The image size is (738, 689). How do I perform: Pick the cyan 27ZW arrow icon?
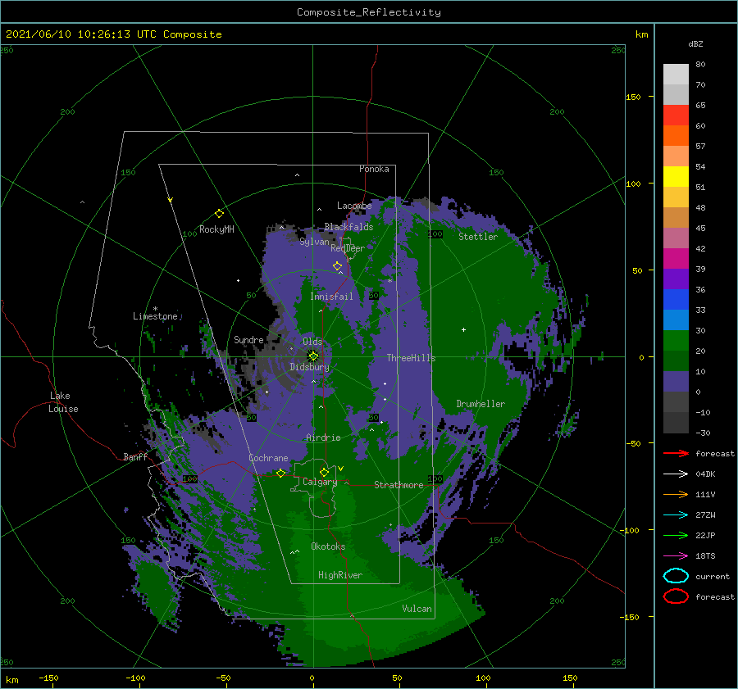point(676,515)
